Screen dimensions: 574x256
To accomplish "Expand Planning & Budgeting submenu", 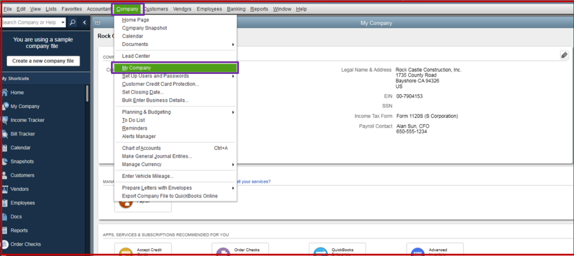I will [233, 112].
